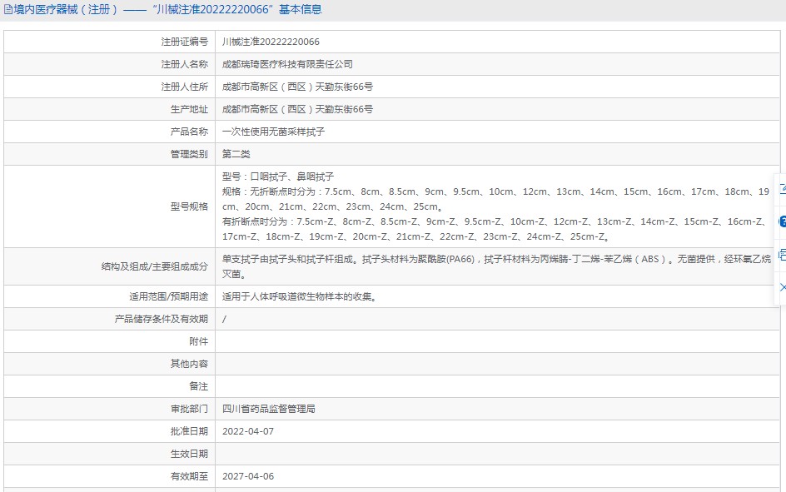Click the label 审批部门
Image resolution: width=786 pixels, height=492 pixels.
tap(189, 409)
